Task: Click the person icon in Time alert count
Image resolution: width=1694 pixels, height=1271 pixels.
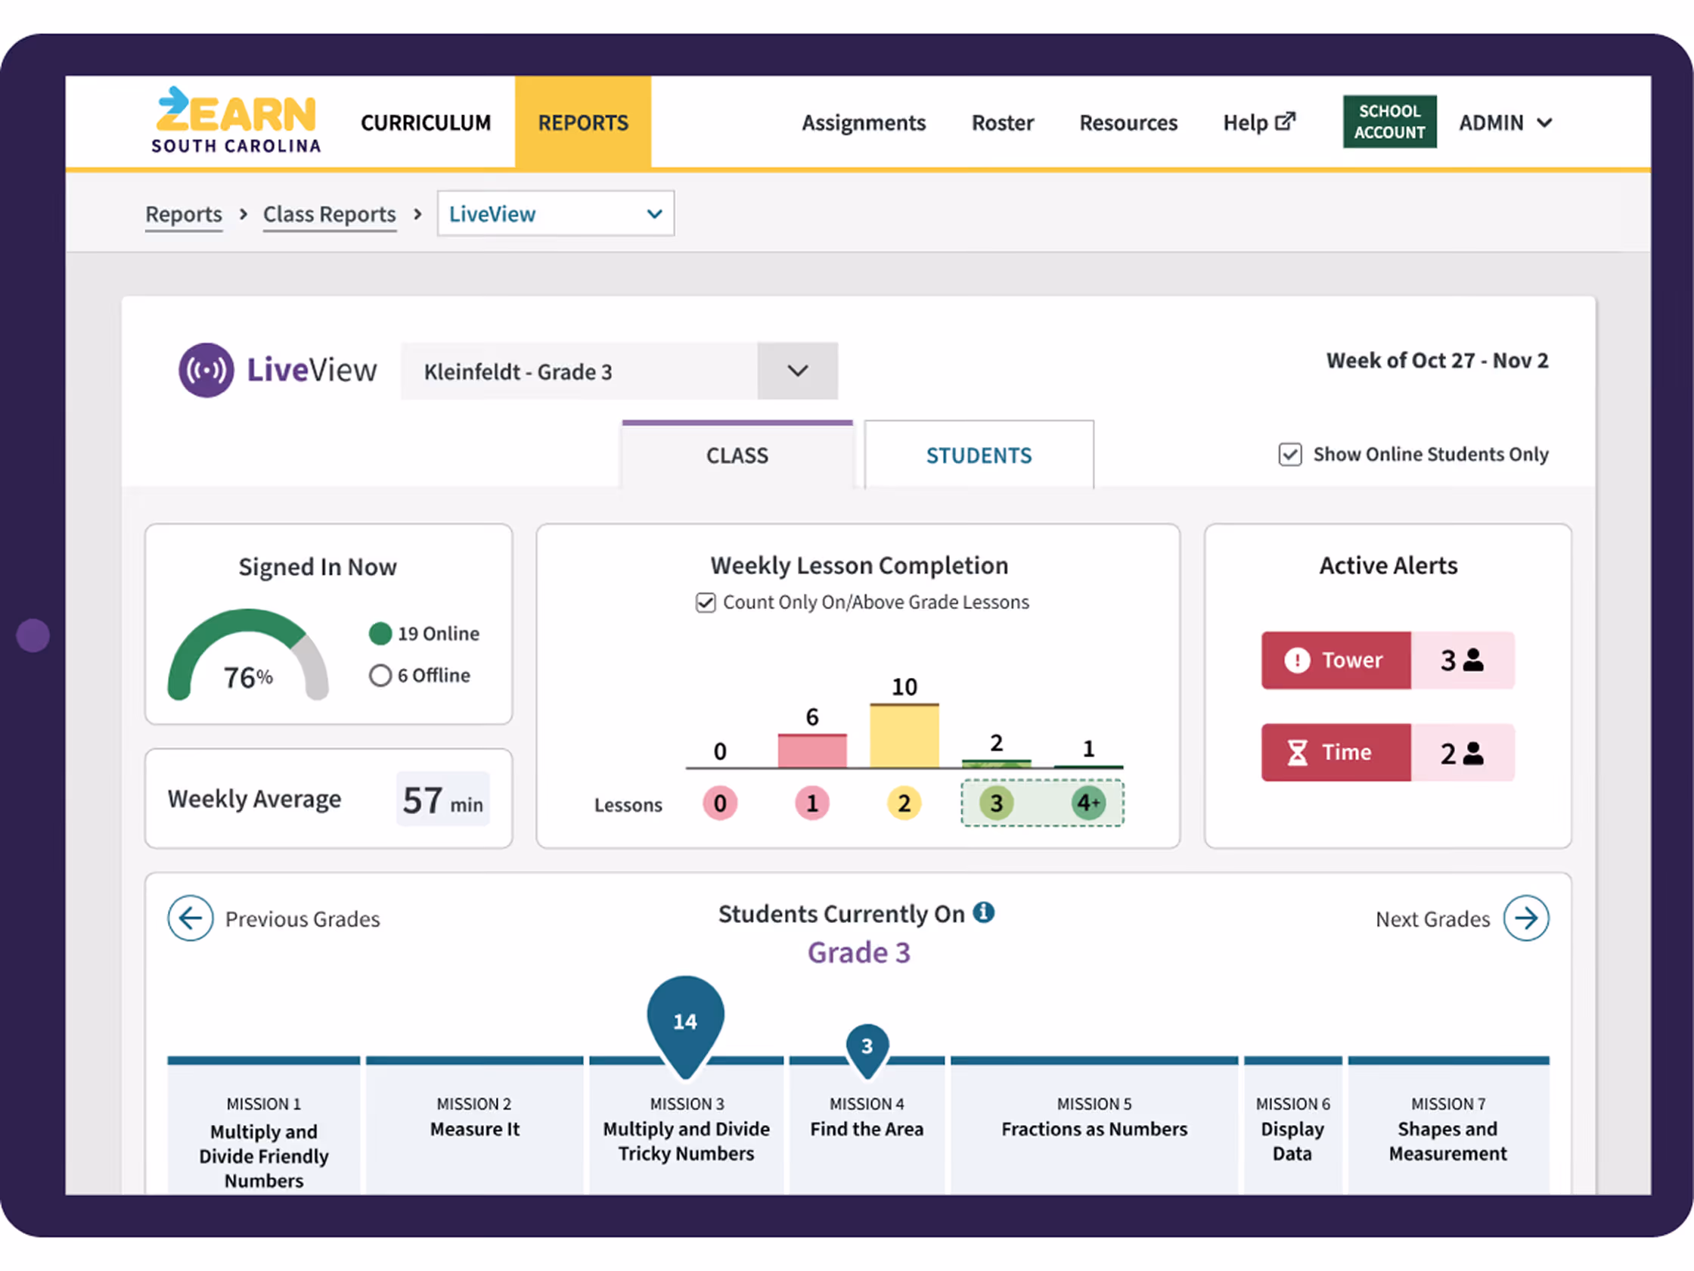Action: (1473, 753)
